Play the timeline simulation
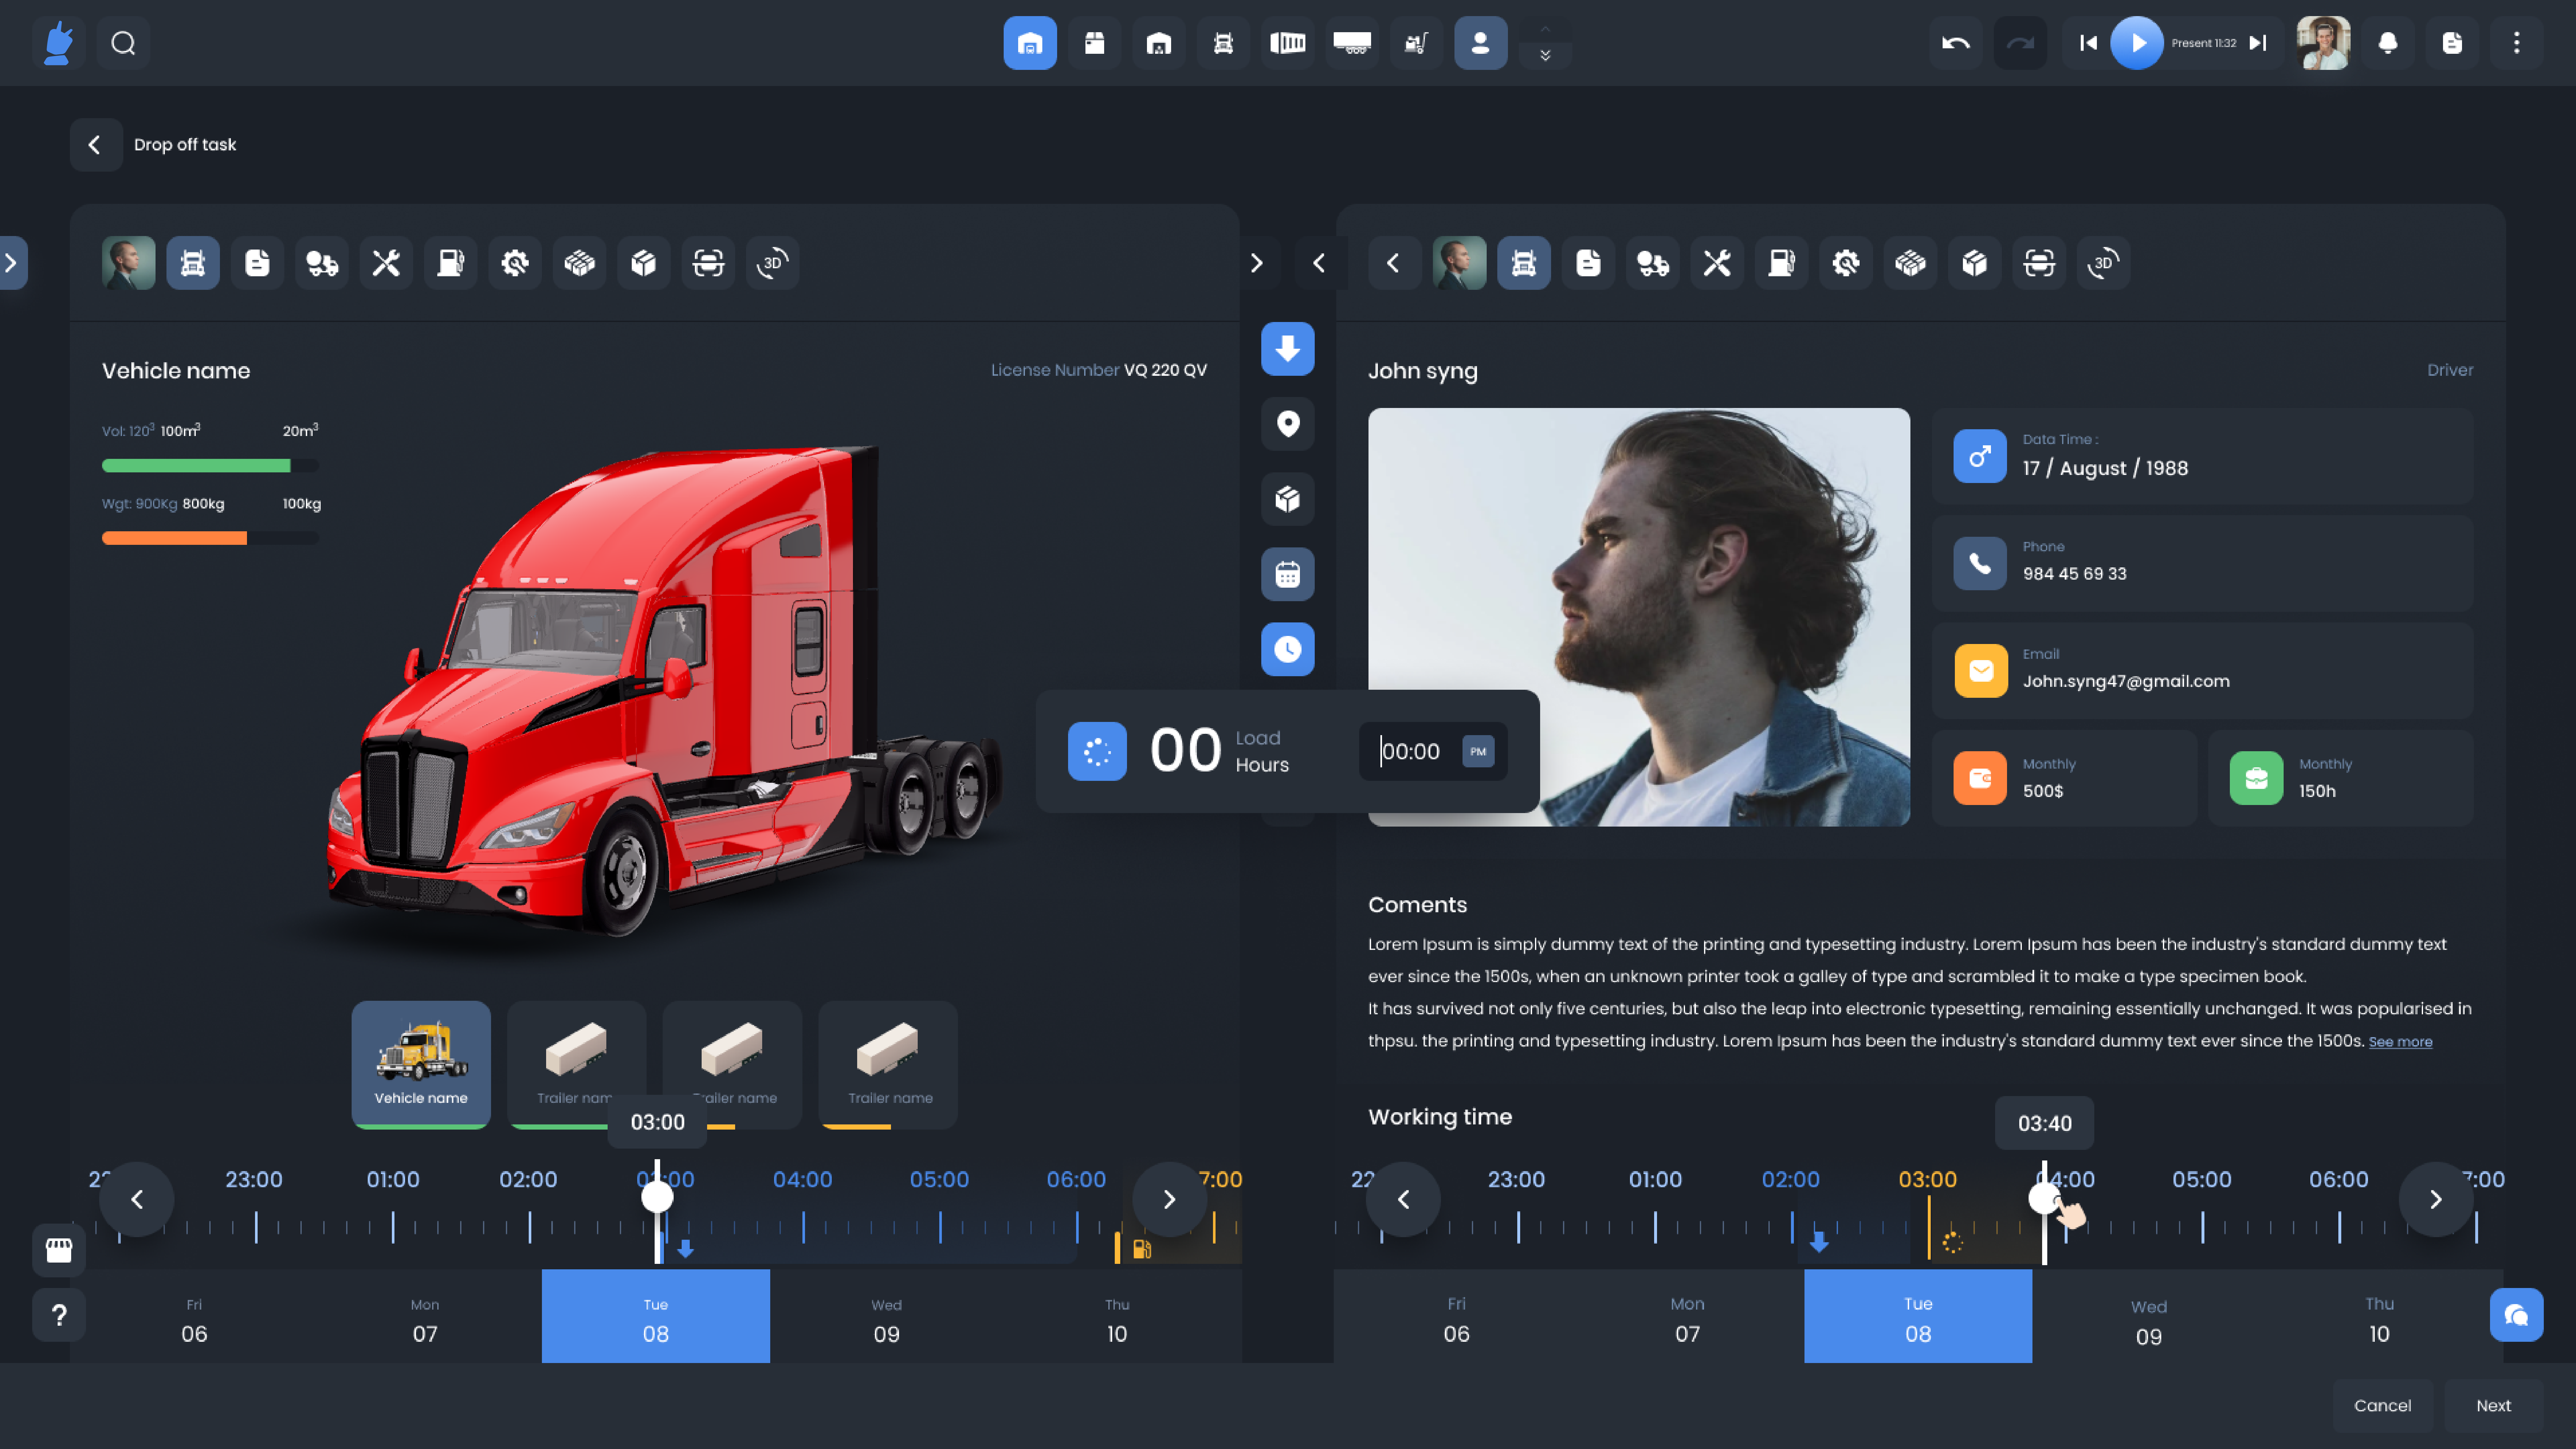 (2137, 43)
